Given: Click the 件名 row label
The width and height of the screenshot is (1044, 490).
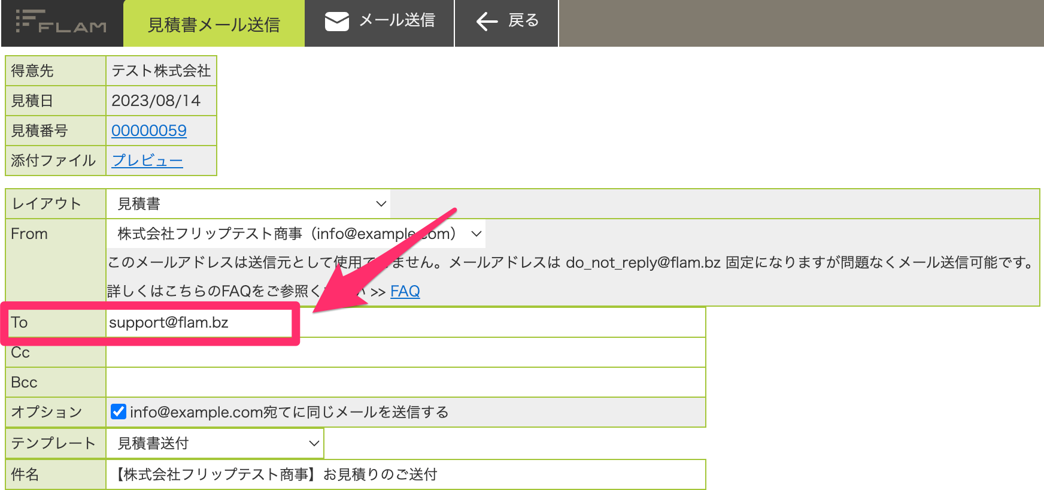Looking at the screenshot, I should tap(25, 474).
